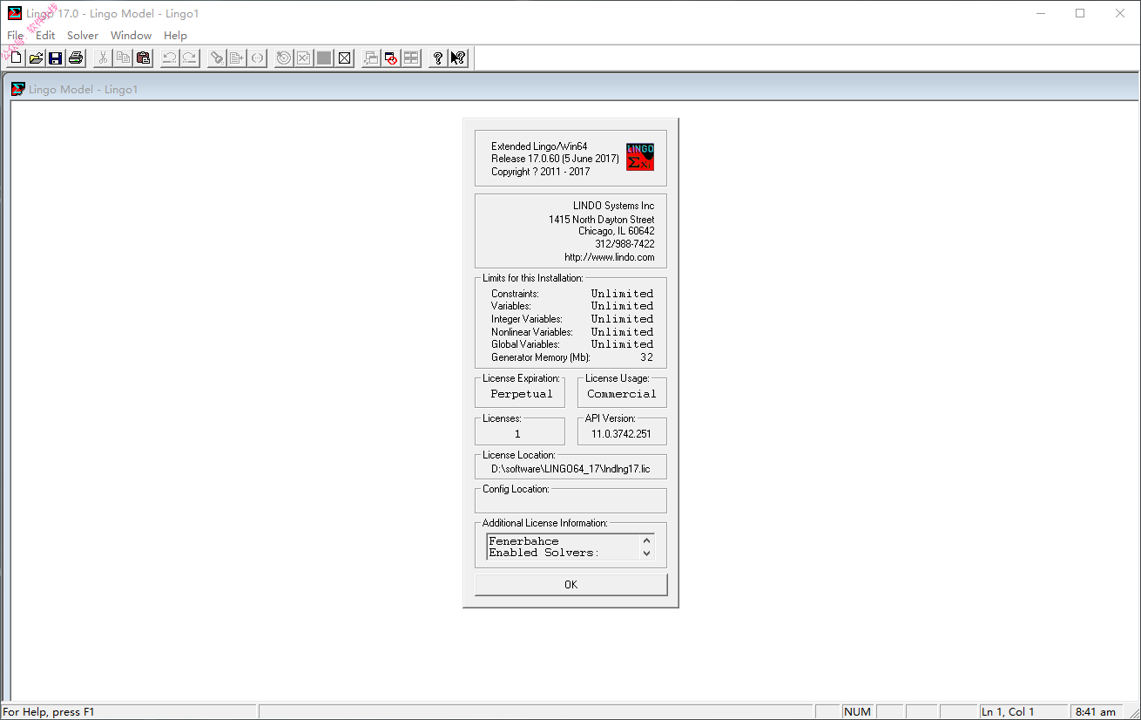Viewport: 1141px width, 720px height.
Task: Click OK to dismiss the About dialog
Action: coord(571,584)
